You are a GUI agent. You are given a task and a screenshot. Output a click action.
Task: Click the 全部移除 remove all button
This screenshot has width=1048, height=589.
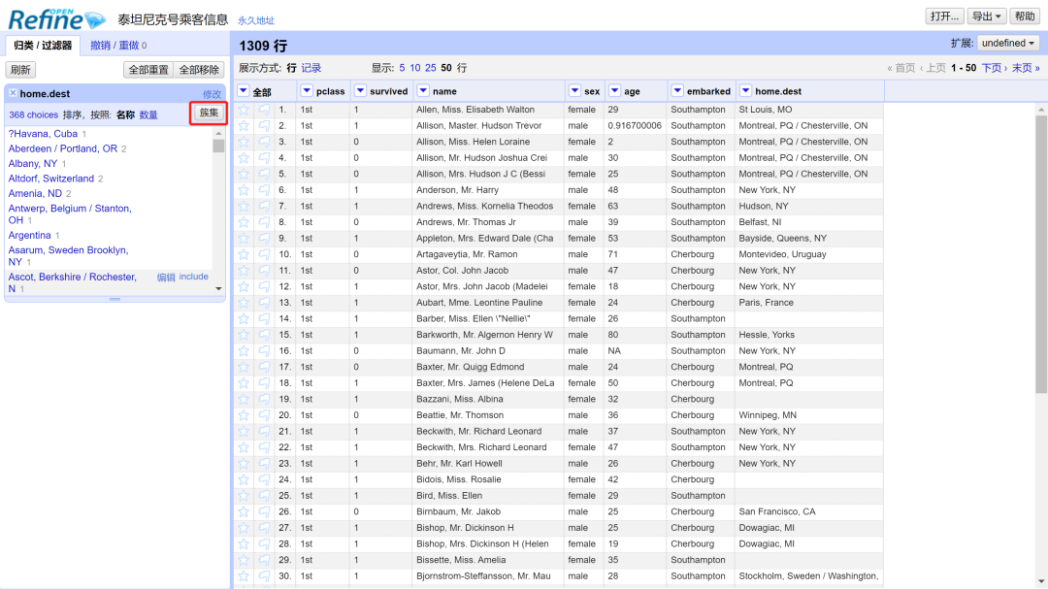coord(199,70)
